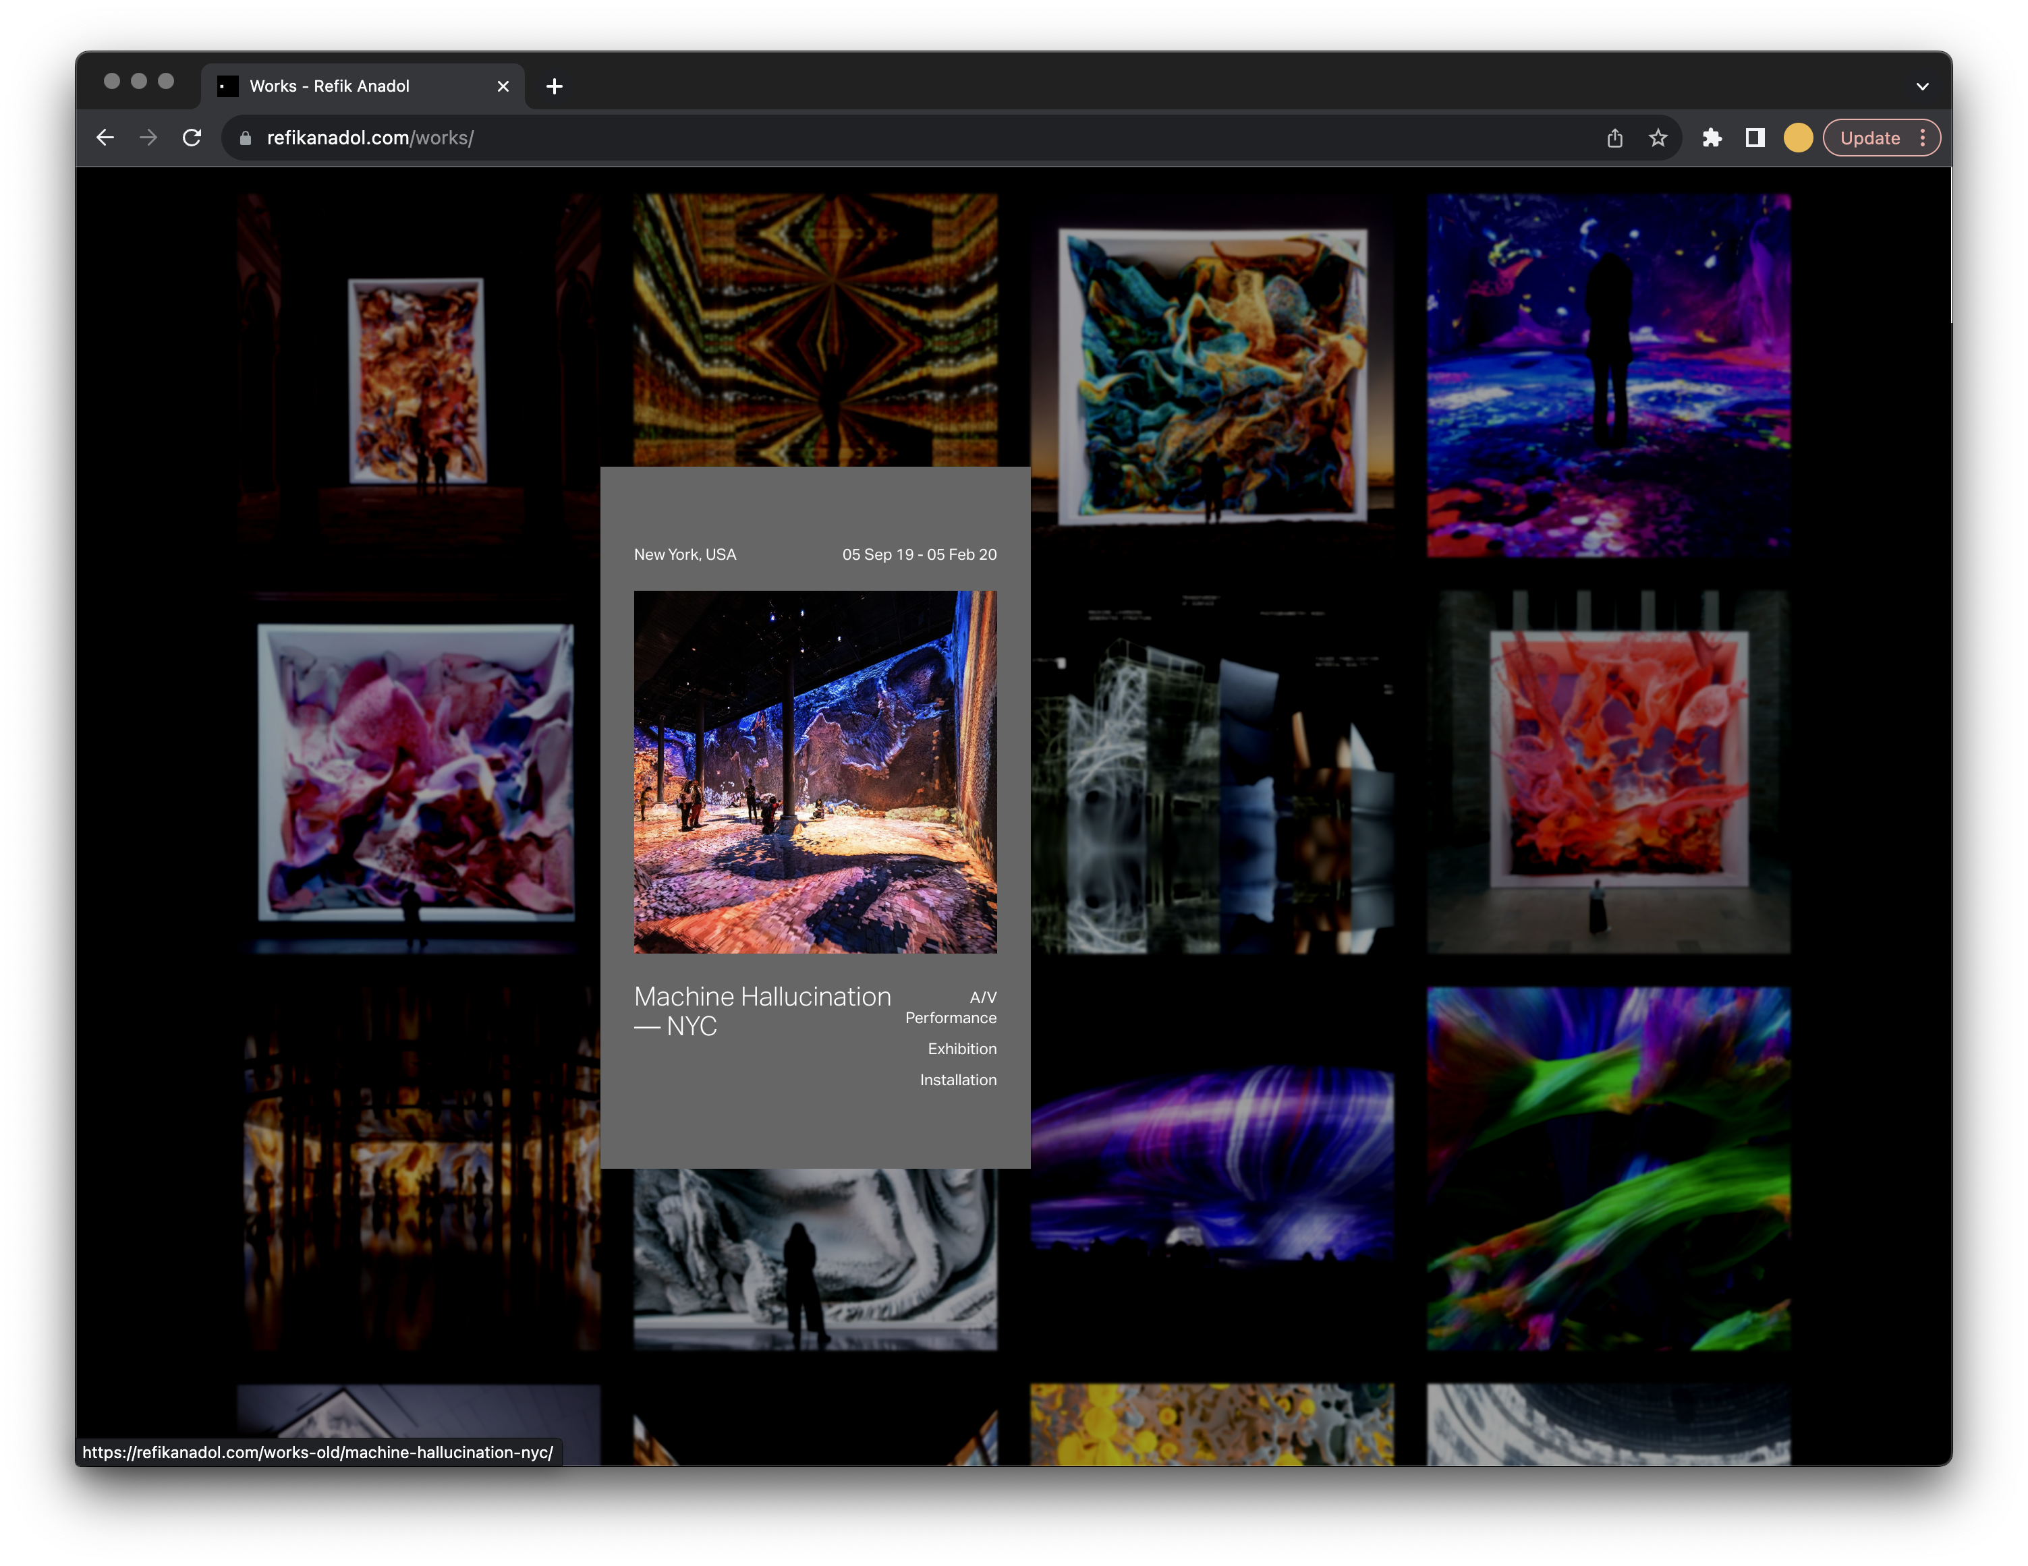Screen dimensions: 2028x1566
Task: View site info via the lock icon
Action: [245, 138]
